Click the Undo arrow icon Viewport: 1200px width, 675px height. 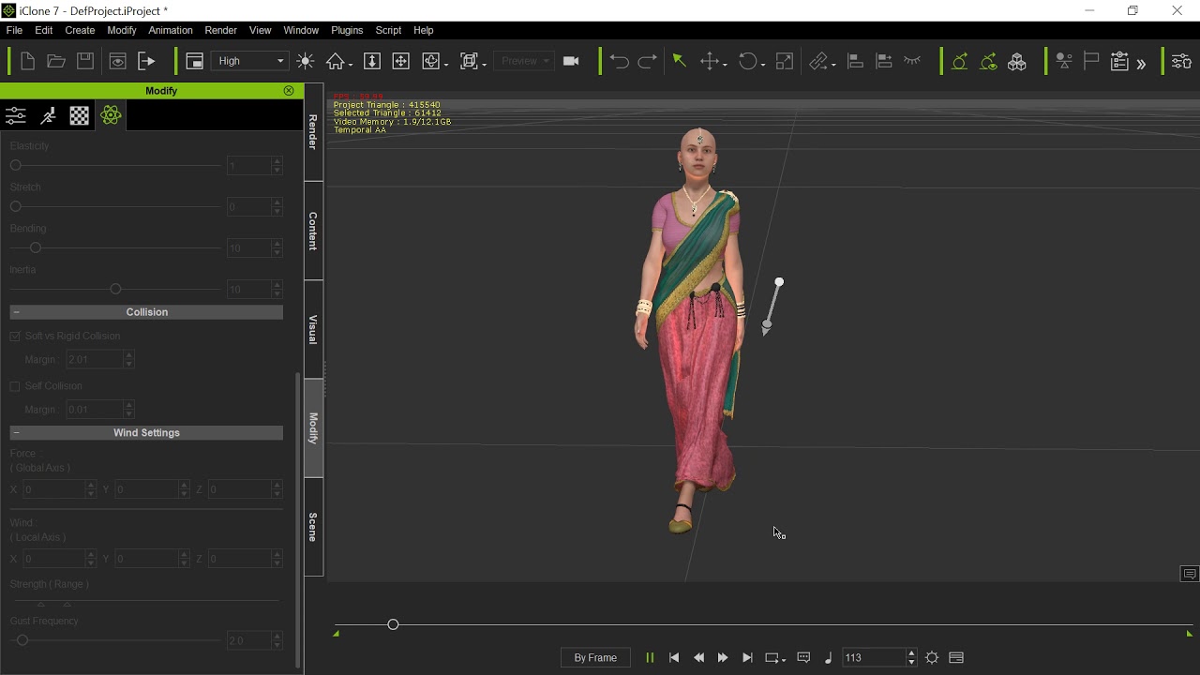tap(619, 61)
